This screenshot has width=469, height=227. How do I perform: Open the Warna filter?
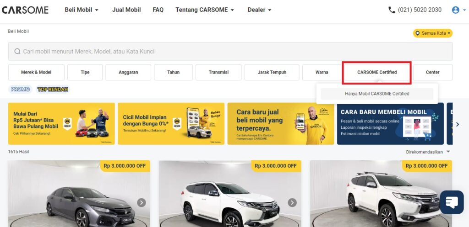pos(322,72)
